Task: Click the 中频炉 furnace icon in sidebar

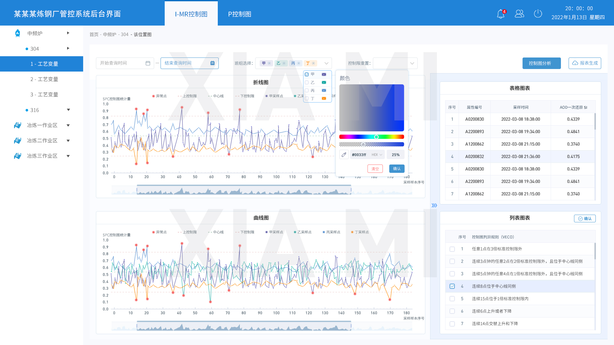Action: point(18,33)
